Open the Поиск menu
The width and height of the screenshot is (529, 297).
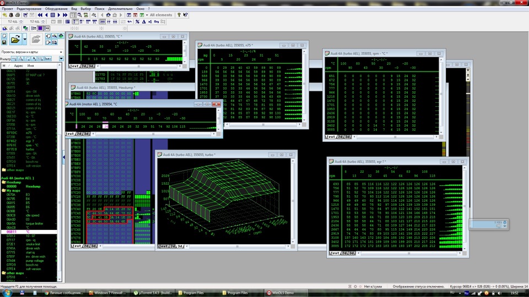click(99, 9)
